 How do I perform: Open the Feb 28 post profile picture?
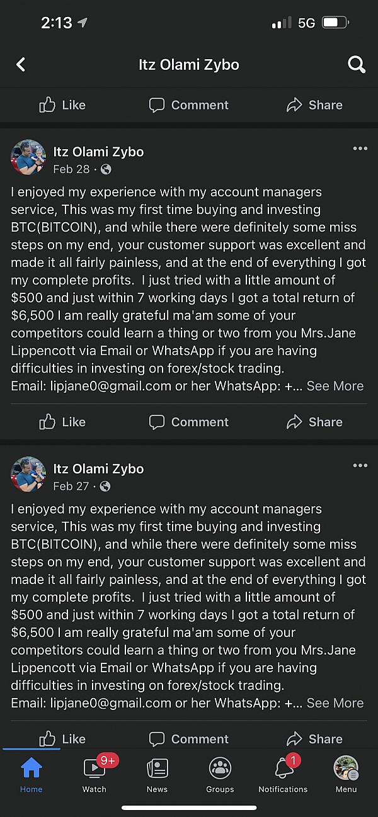click(28, 157)
